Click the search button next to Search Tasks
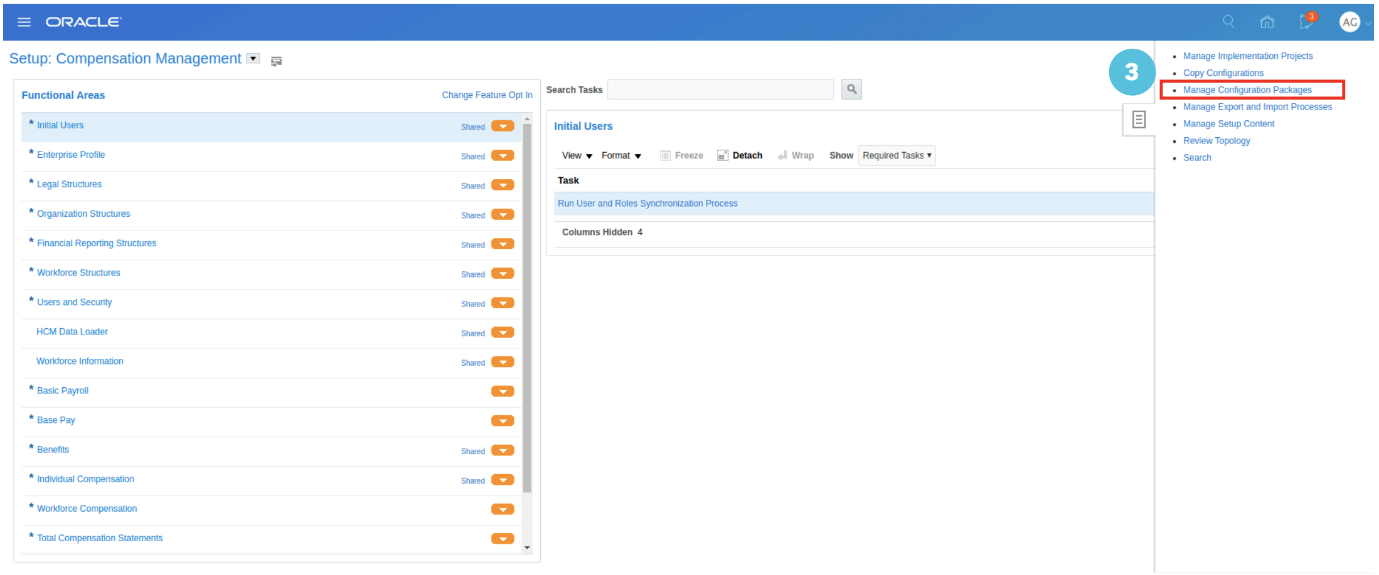Screen dimensions: 1379x575 point(851,90)
